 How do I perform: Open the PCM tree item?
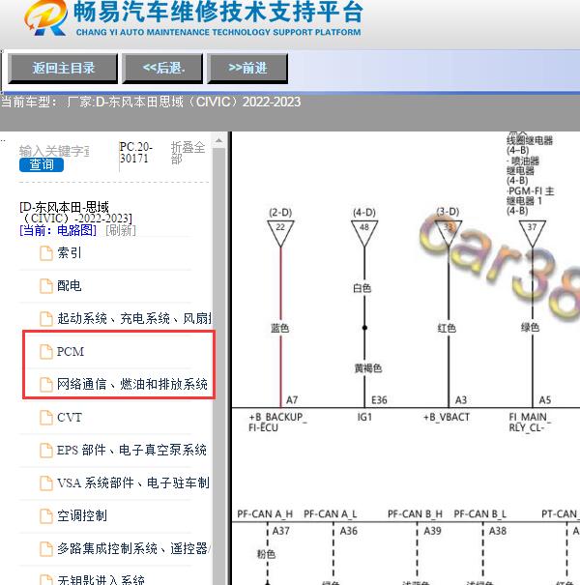tap(71, 351)
